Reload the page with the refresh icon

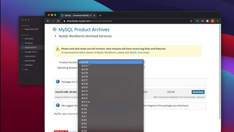click(x=58, y=21)
